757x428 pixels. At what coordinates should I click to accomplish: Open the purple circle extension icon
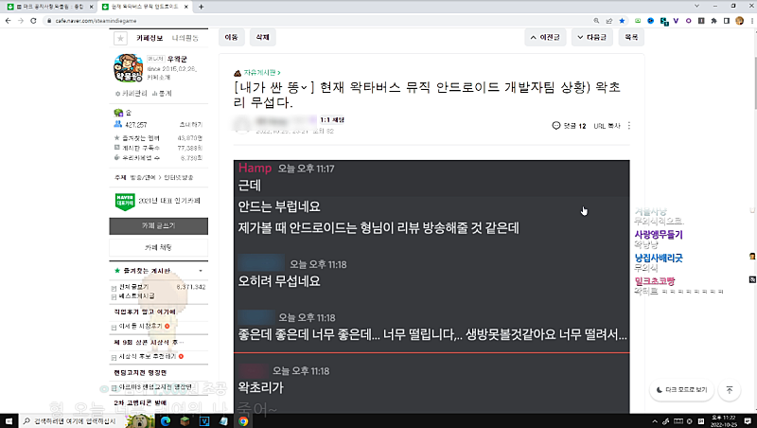point(689,21)
